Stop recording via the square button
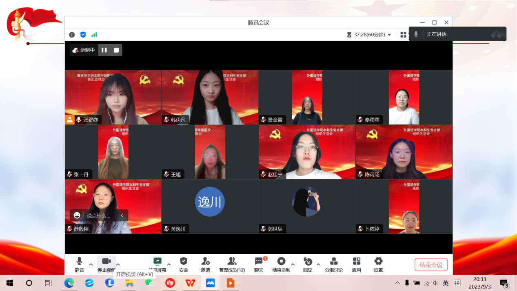The height and width of the screenshot is (291, 517). coord(116,50)
